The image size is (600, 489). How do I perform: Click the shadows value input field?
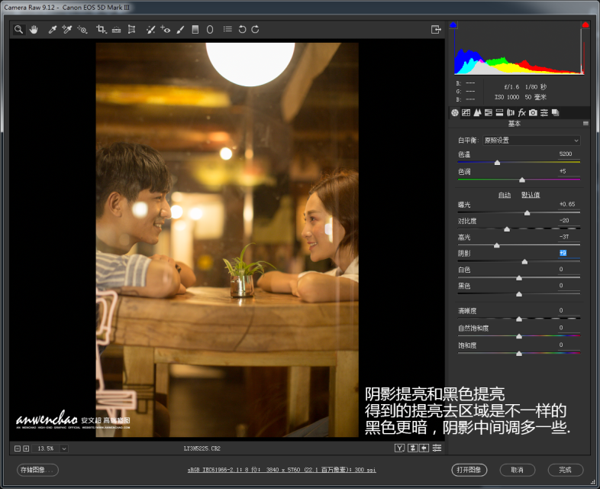[569, 253]
